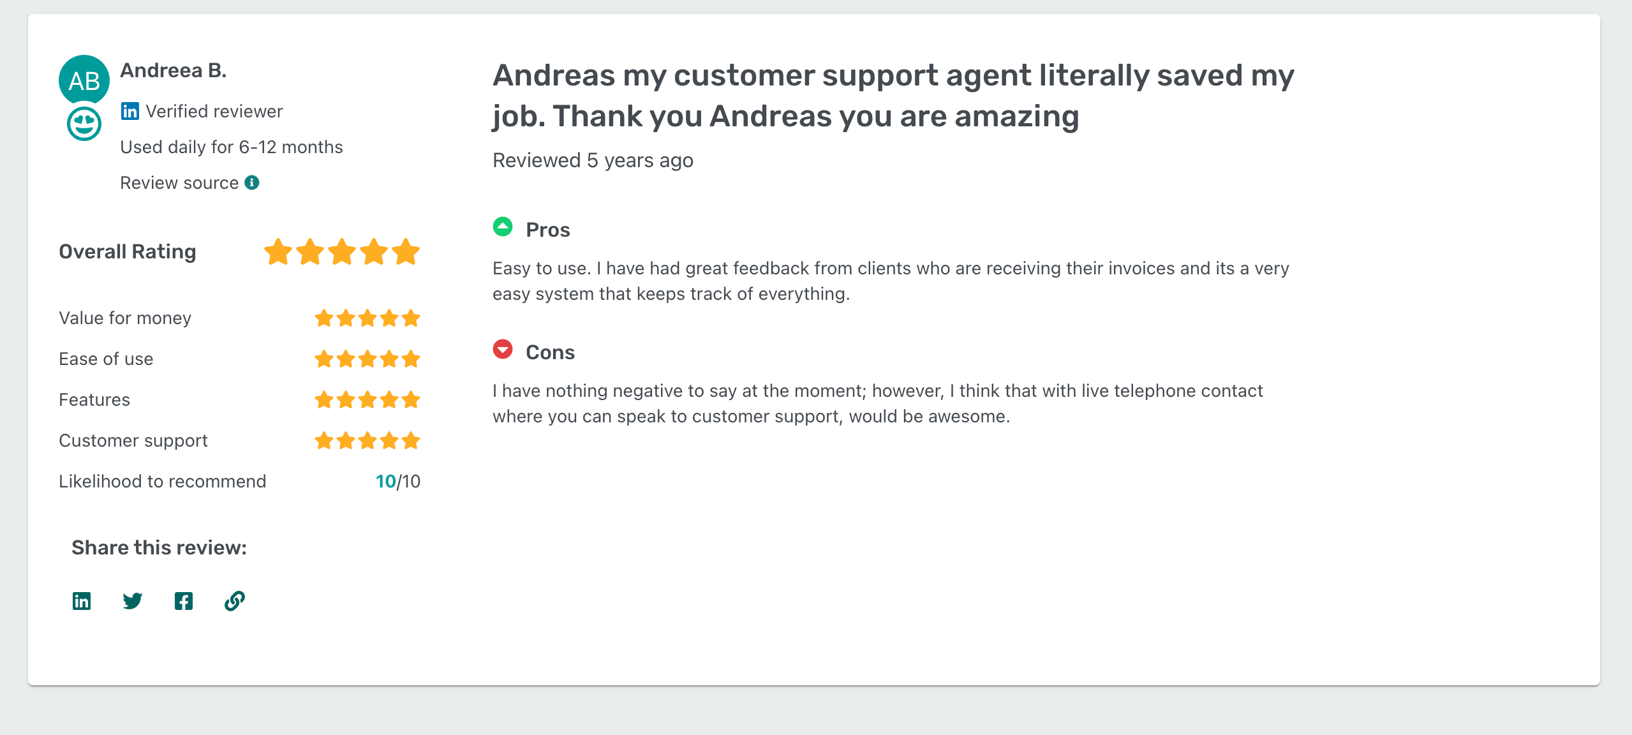The image size is (1632, 735).
Task: Open the Review source info icon
Action: click(x=251, y=182)
